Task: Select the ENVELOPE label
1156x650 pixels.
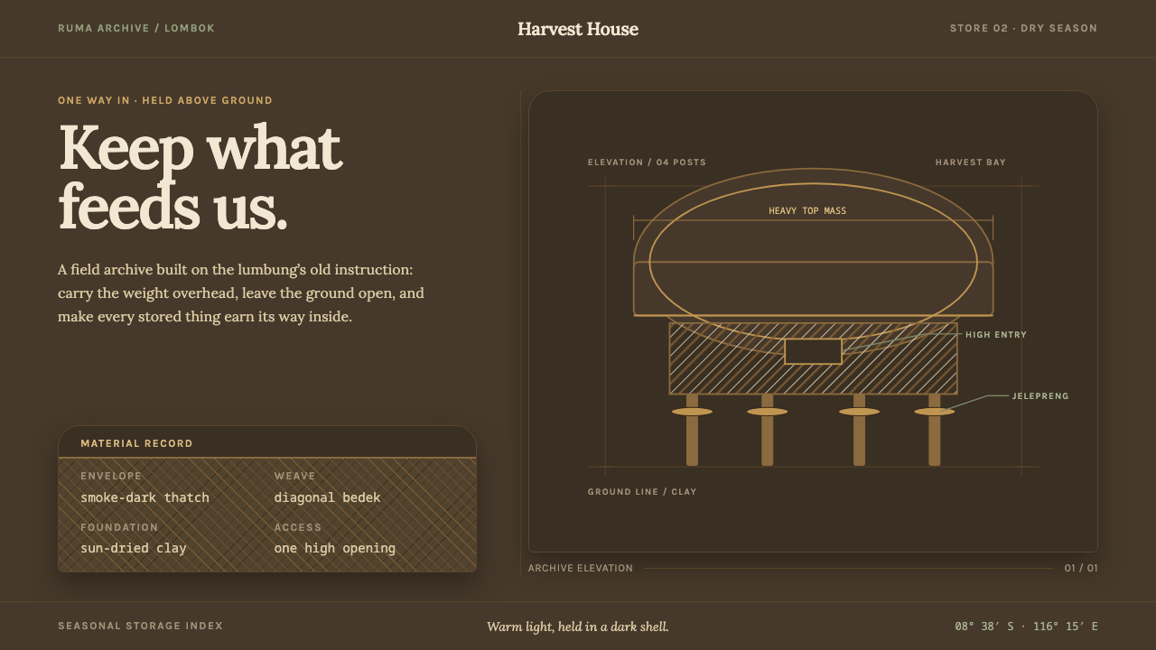Action: tap(111, 476)
